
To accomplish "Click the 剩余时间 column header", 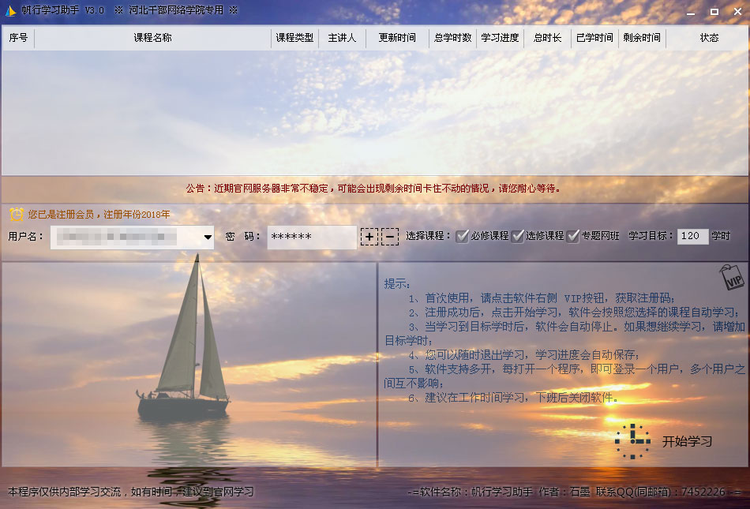I will (641, 36).
